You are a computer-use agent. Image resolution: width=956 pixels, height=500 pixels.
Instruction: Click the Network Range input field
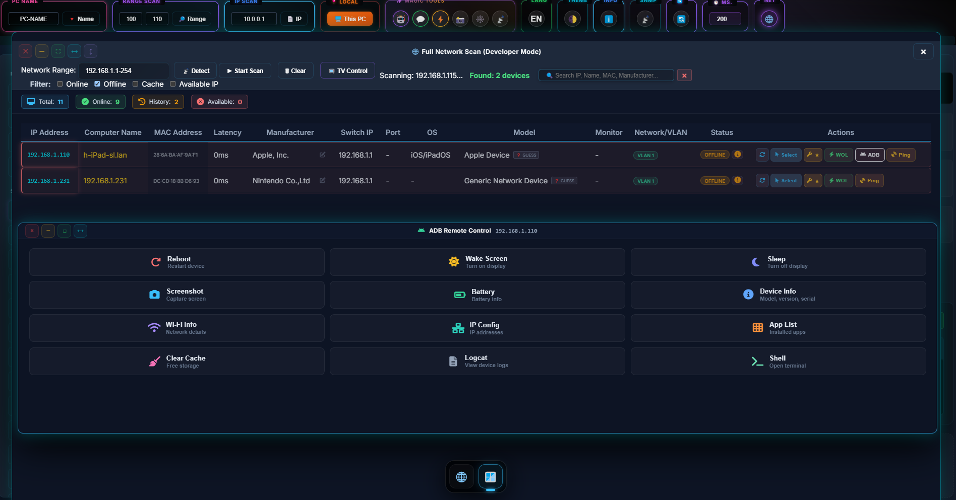[x=124, y=70]
